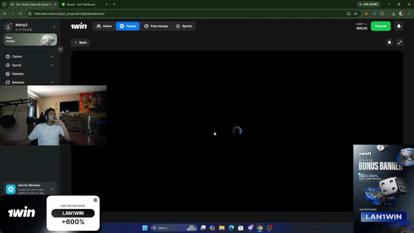Switch to the Stream - Kick Dashboard tab
Image resolution: width=414 pixels, height=233 pixels.
85,5
